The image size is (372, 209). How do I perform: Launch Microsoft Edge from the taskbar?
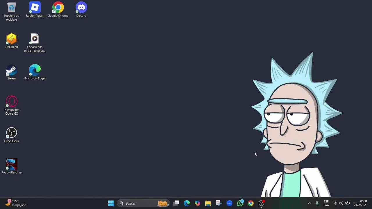click(x=187, y=203)
